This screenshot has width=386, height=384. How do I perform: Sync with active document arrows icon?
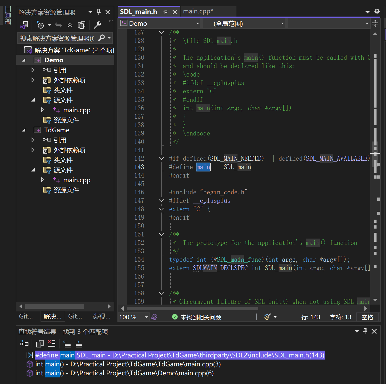[58, 25]
